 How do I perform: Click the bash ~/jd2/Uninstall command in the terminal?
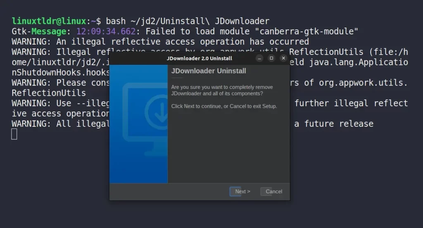click(188, 21)
